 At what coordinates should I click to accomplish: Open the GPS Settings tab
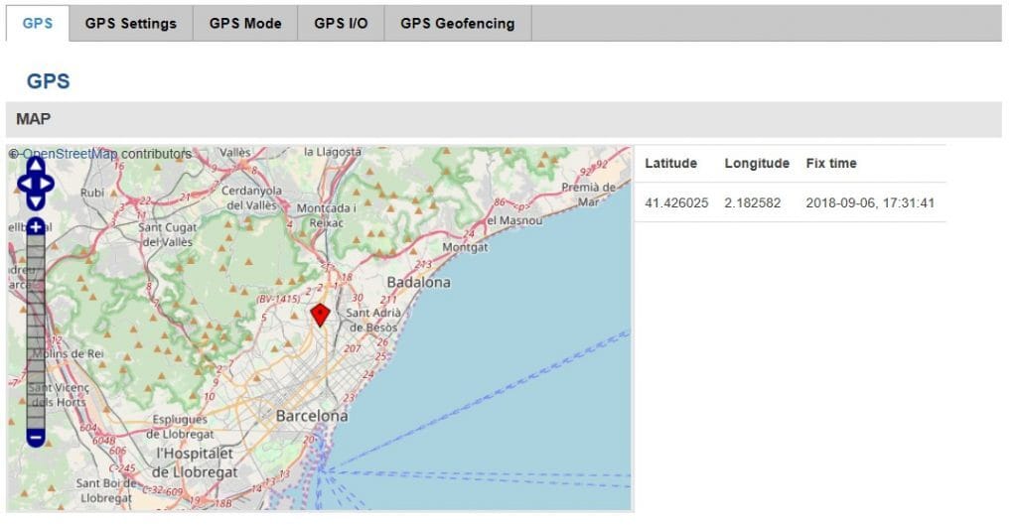pos(131,23)
